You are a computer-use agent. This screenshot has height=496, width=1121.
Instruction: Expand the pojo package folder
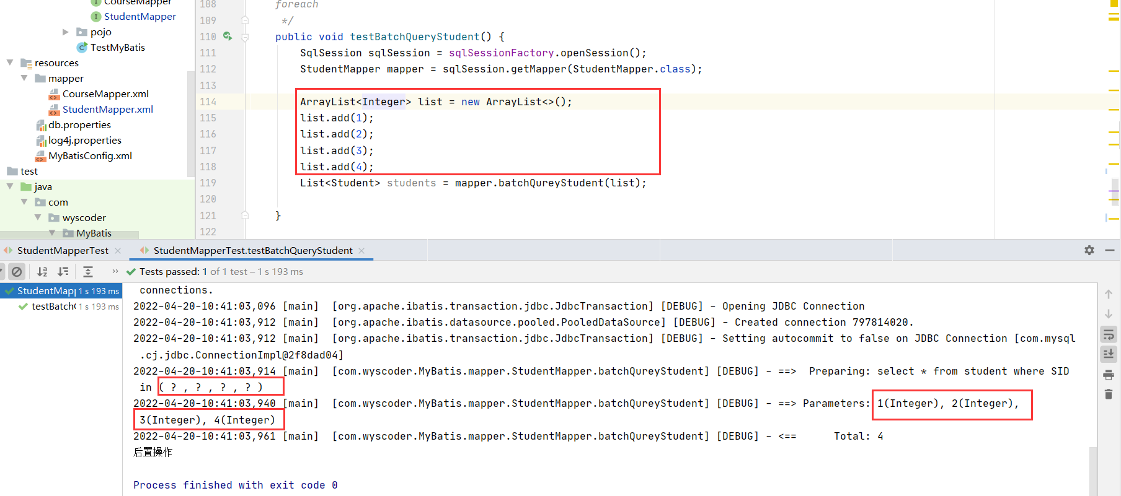coord(65,32)
